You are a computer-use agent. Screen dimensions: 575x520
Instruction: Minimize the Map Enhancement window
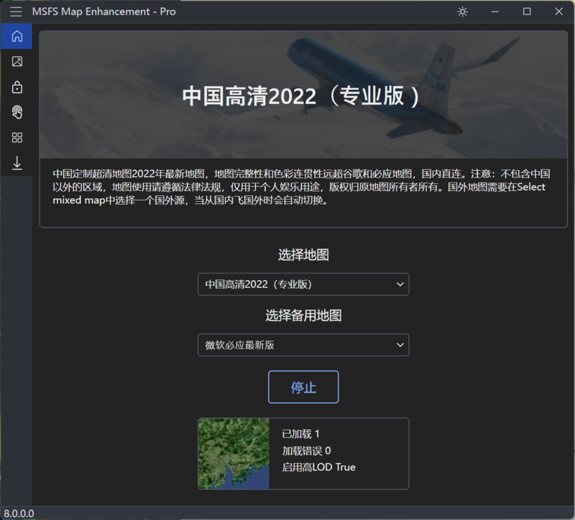pos(494,11)
